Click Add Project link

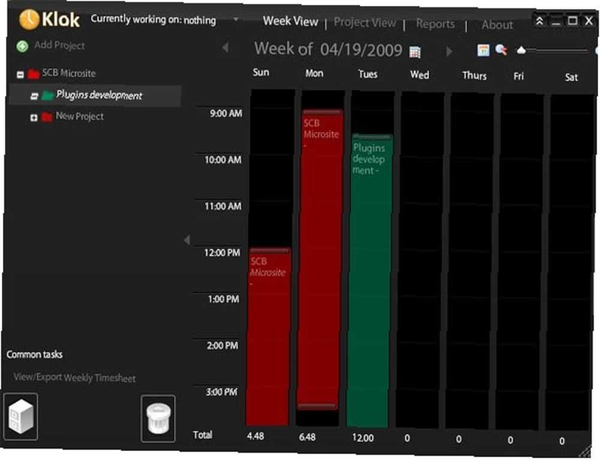tap(59, 46)
